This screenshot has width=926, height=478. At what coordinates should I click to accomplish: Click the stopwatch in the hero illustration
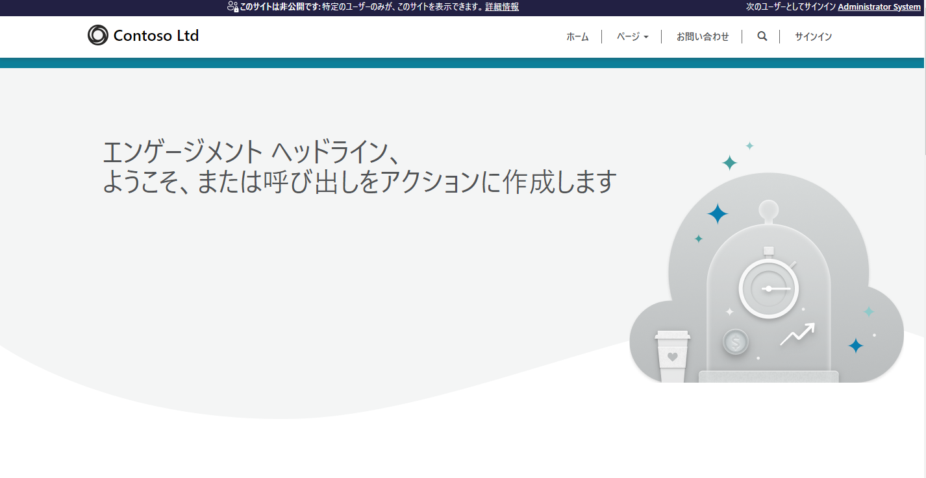[x=769, y=288]
